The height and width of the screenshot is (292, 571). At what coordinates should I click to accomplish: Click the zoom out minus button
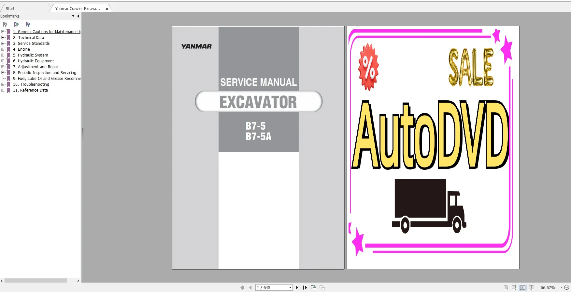point(566,287)
